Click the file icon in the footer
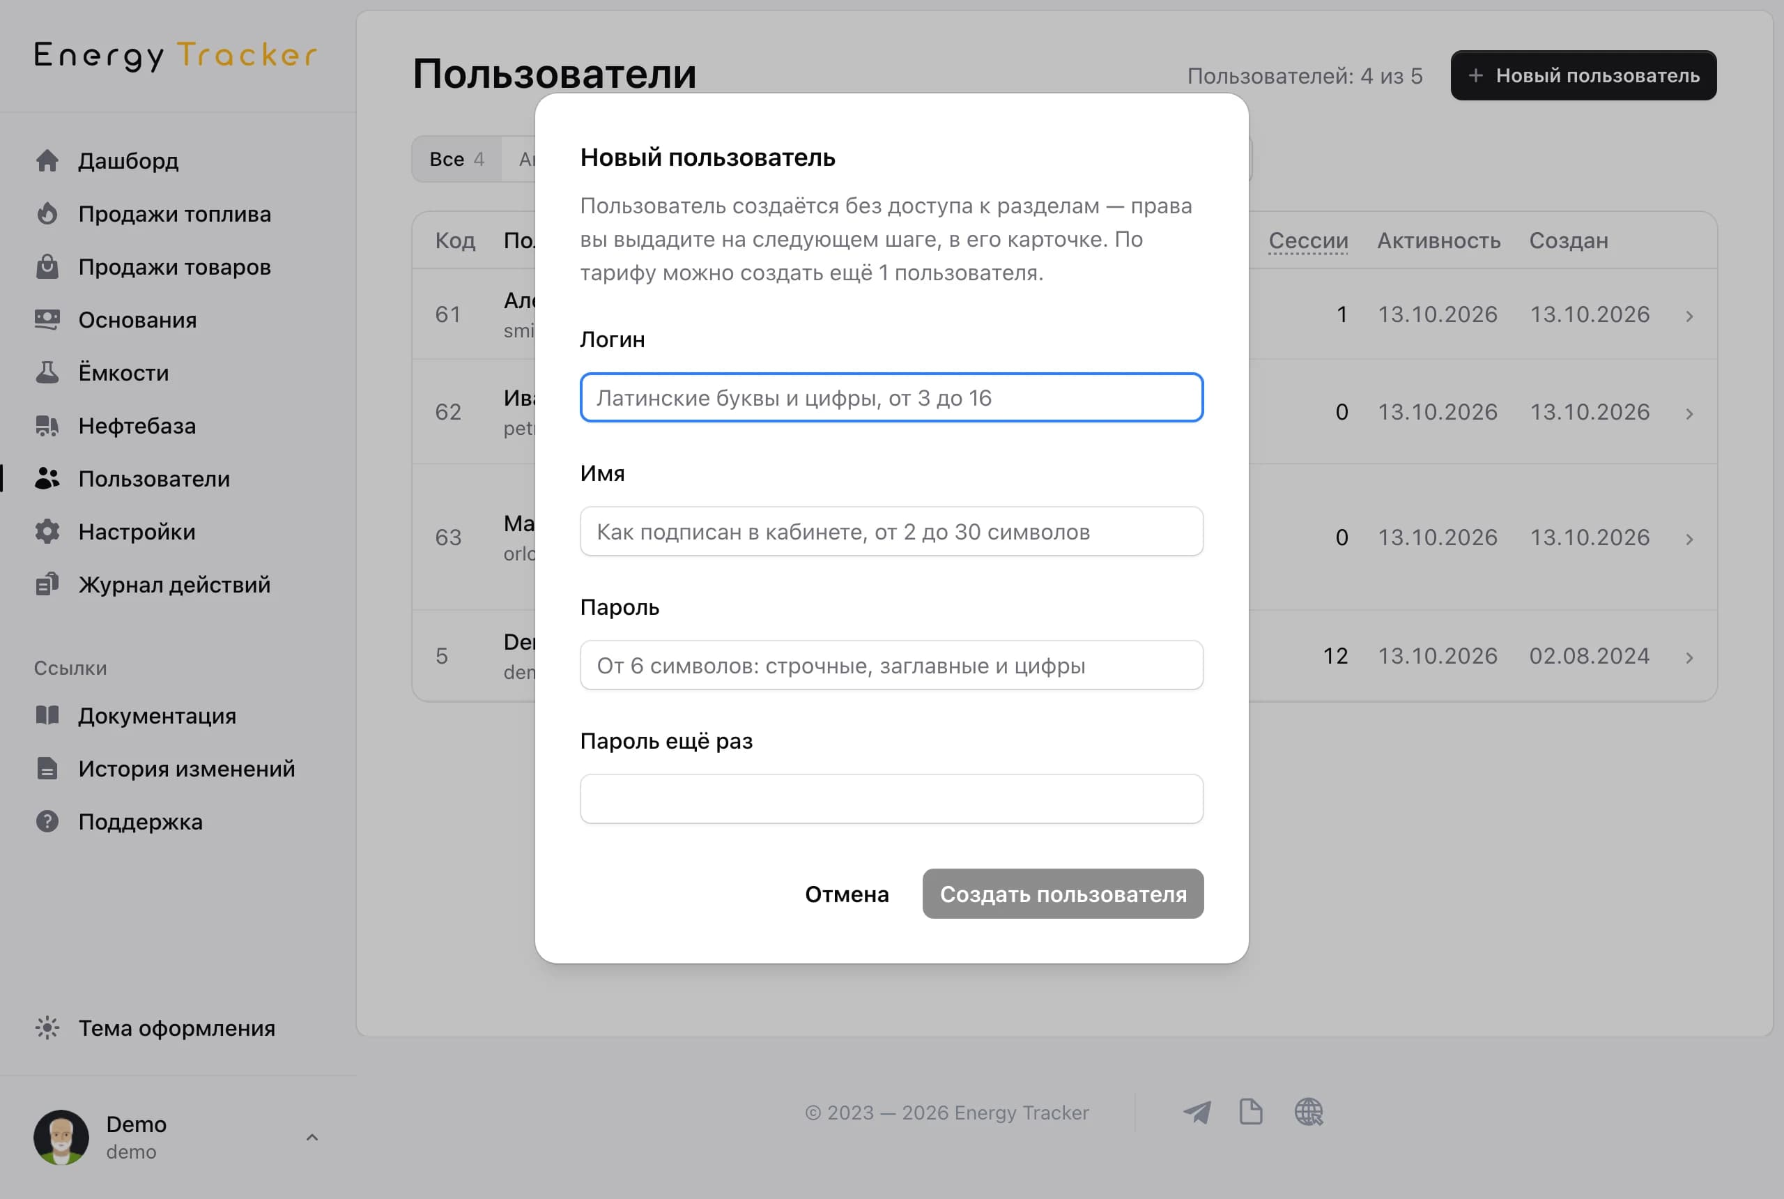 pyautogui.click(x=1252, y=1112)
